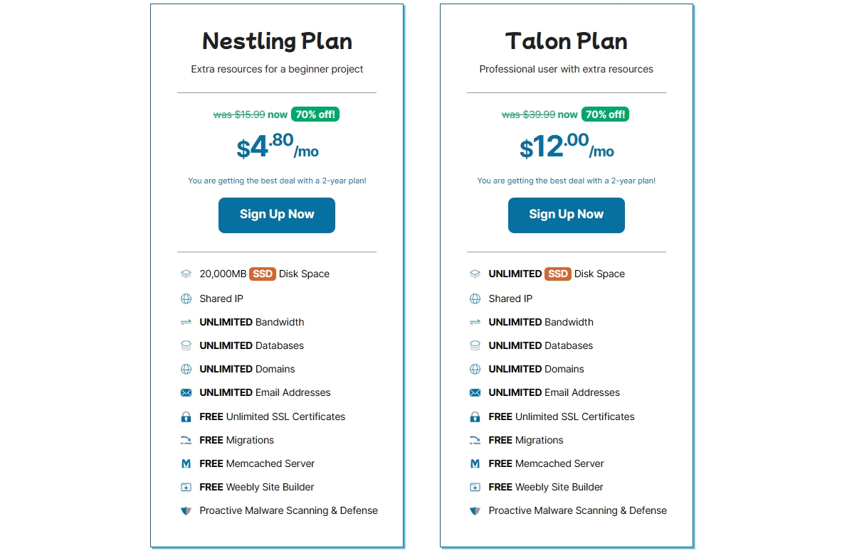847x553 pixels.
Task: Click the Talon Plan migrations icon
Action: tap(475, 440)
